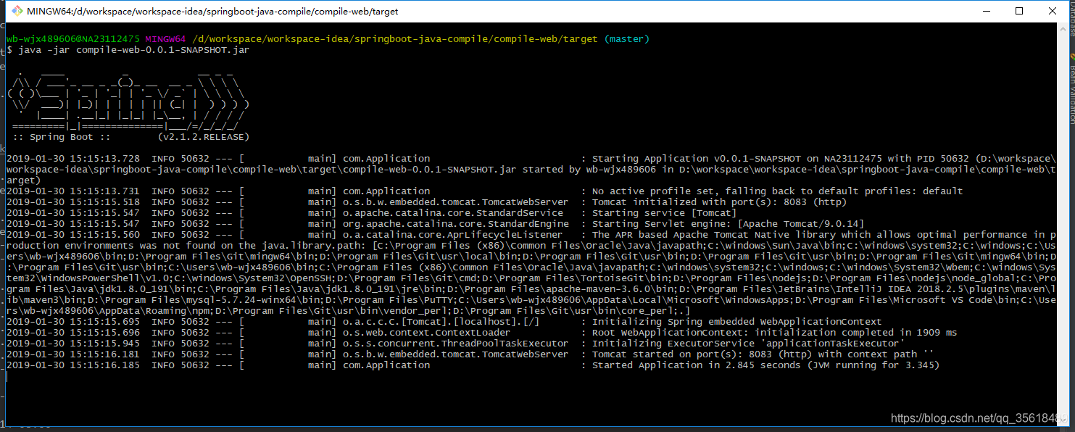Click 'Starting Servlet engine: [Apache Tomcat/9.0.14]' message

coord(729,224)
